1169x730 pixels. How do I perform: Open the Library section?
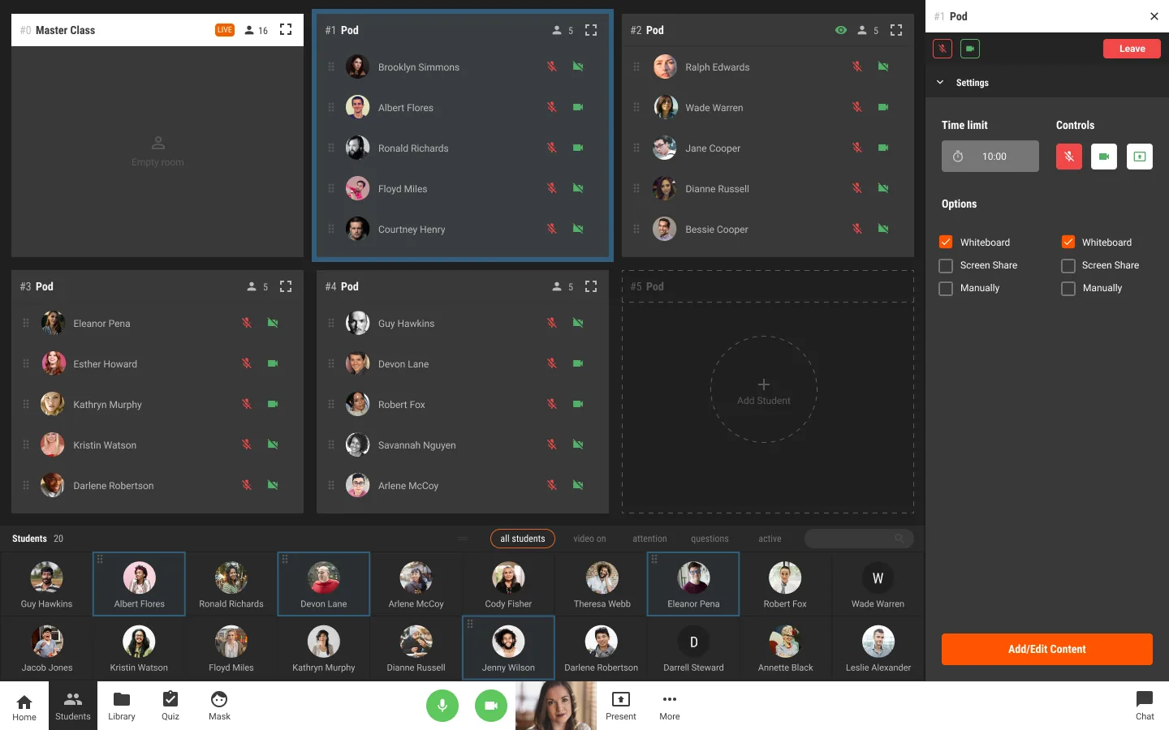(x=122, y=706)
